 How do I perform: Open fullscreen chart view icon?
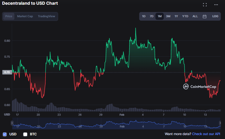point(205,5)
